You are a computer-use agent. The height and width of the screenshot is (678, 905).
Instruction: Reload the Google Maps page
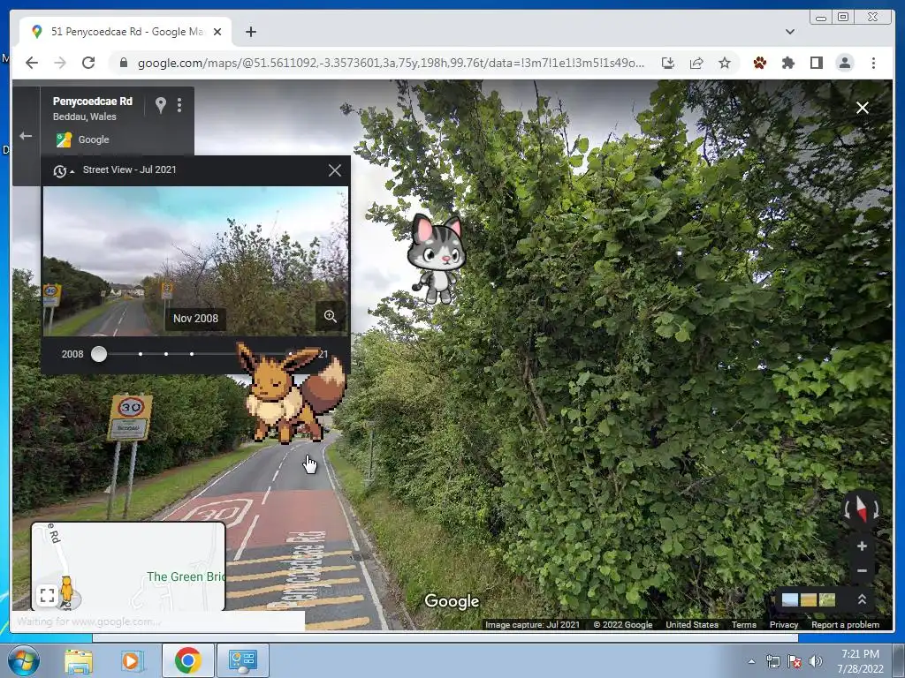click(88, 63)
